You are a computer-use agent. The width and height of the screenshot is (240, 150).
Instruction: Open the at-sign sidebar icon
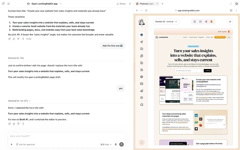coord(141,98)
